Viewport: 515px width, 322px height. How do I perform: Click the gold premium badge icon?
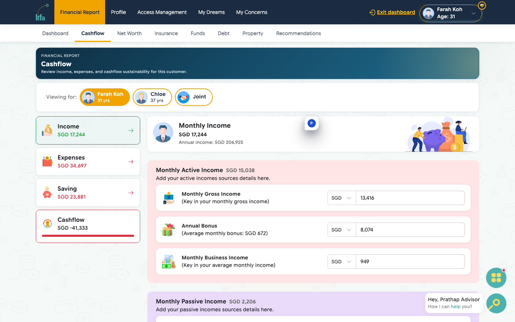tap(482, 5)
